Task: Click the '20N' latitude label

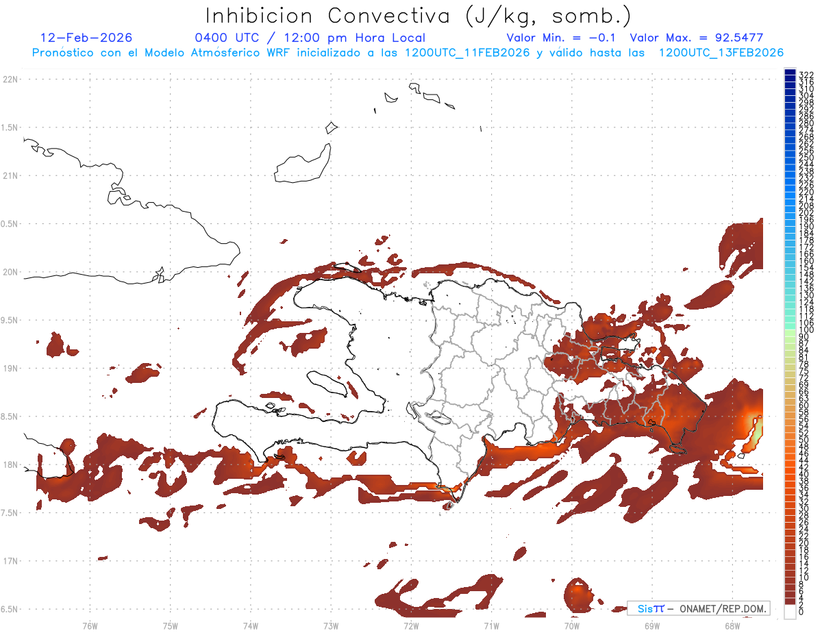Action: (10, 272)
